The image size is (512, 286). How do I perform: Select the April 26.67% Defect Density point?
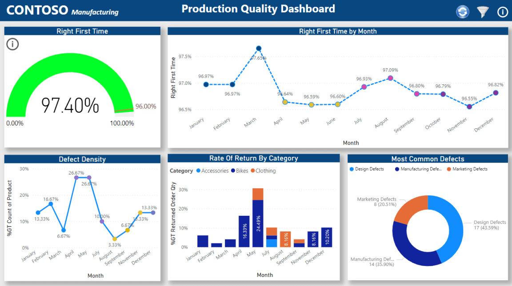(x=76, y=178)
